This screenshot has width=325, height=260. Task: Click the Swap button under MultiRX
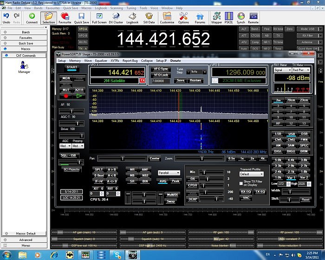point(170,201)
